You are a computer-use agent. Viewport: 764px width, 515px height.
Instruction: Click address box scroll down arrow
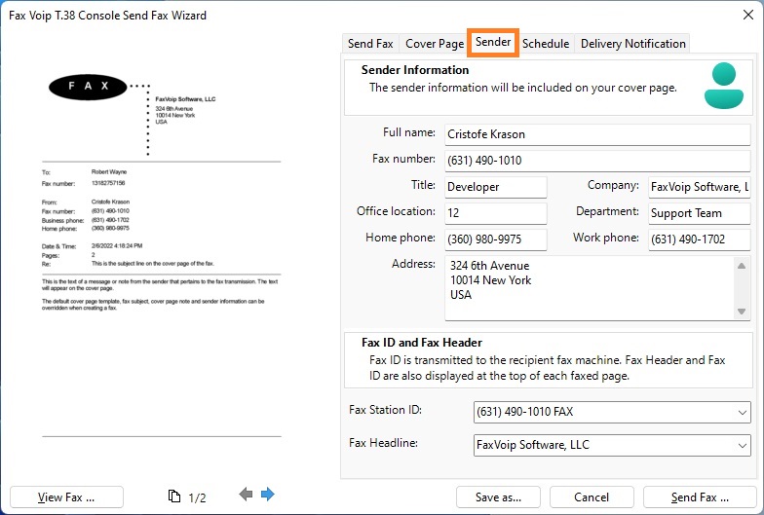[x=741, y=312]
